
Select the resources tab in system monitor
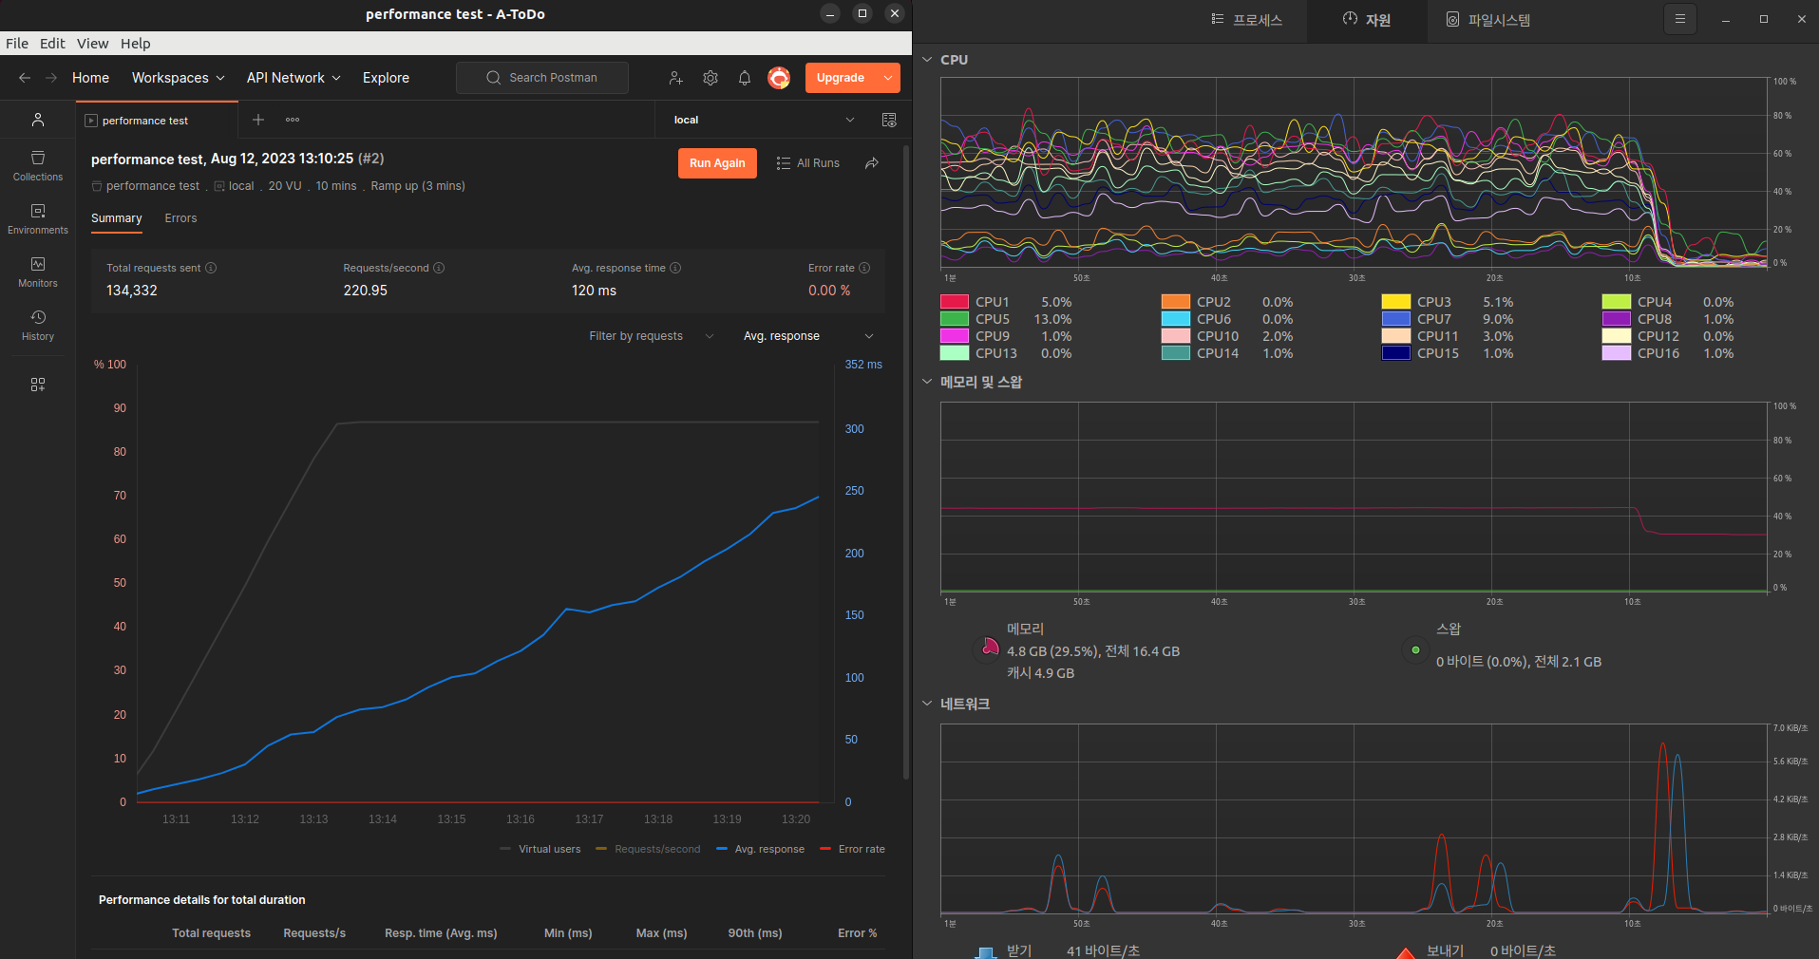coord(1366,20)
